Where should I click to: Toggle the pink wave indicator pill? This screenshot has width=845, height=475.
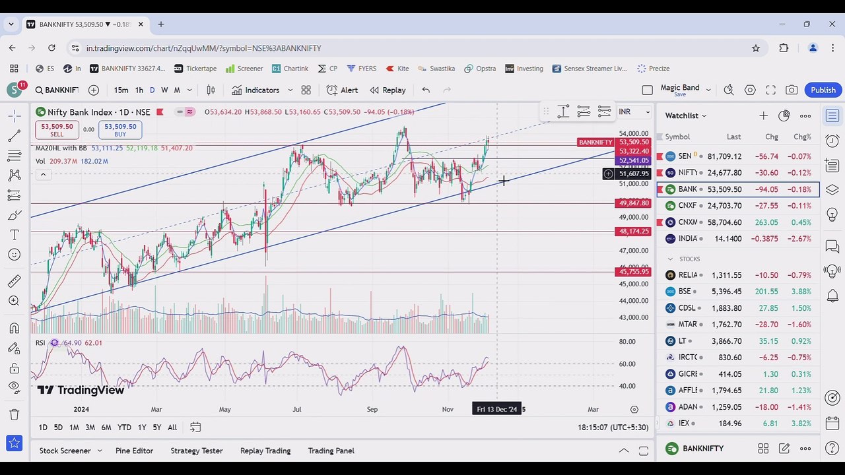[189, 112]
